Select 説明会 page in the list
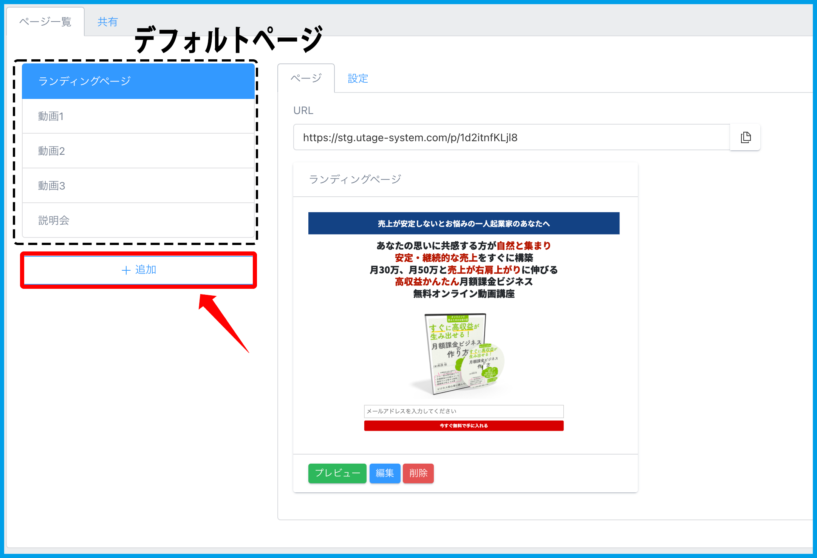This screenshot has height=558, width=817. pos(138,220)
